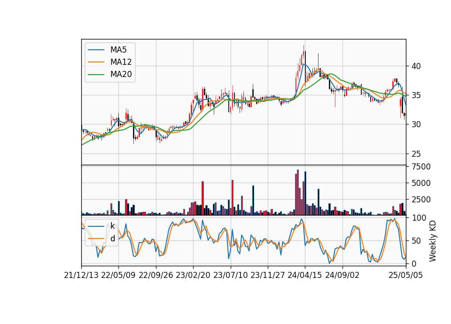The image size is (451, 324).
Task: Click the volume axis value 7500
Action: 421,167
